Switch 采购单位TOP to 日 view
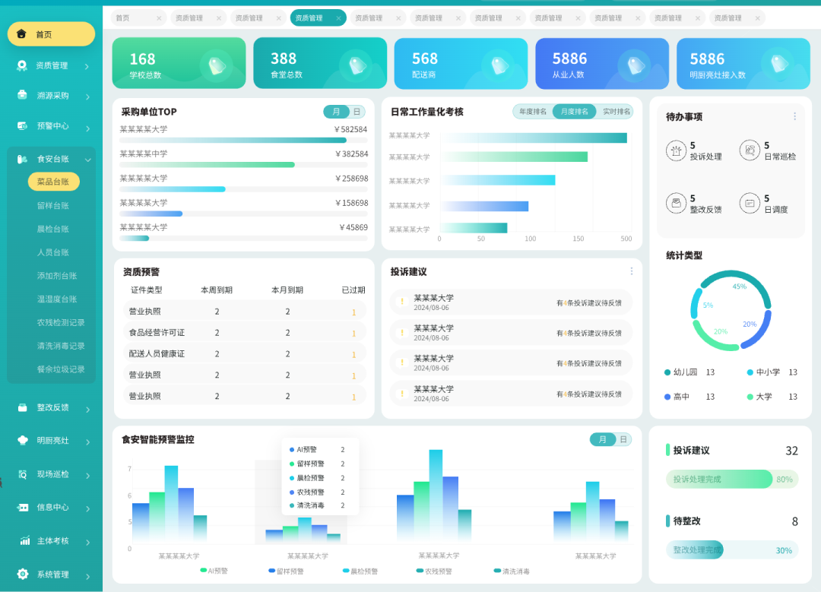The image size is (821, 592). click(357, 112)
